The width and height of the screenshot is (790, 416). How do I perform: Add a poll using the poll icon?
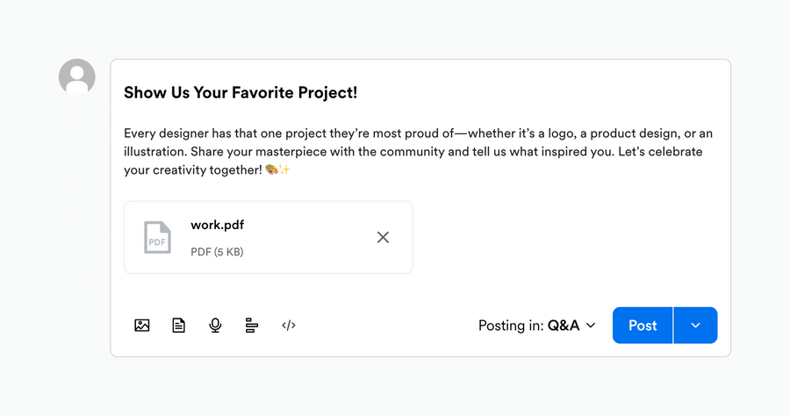(x=252, y=326)
